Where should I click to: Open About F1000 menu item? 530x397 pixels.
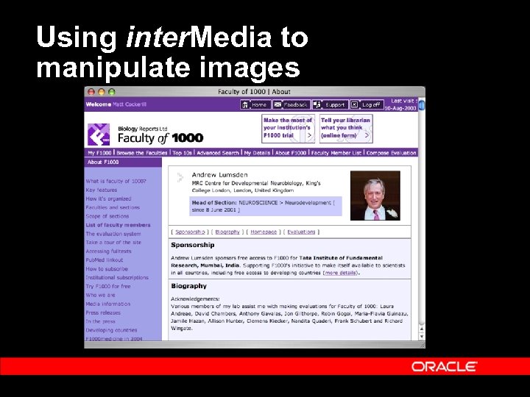click(x=291, y=153)
